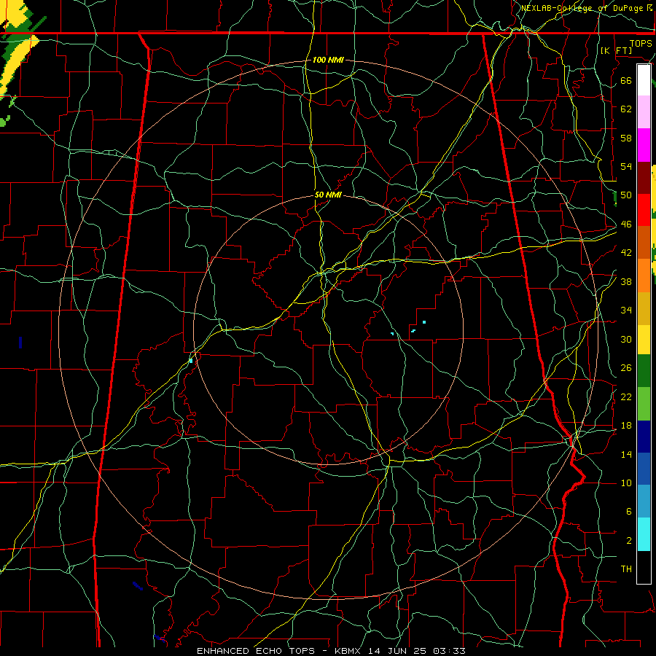Select the 62 legend value

[626, 109]
